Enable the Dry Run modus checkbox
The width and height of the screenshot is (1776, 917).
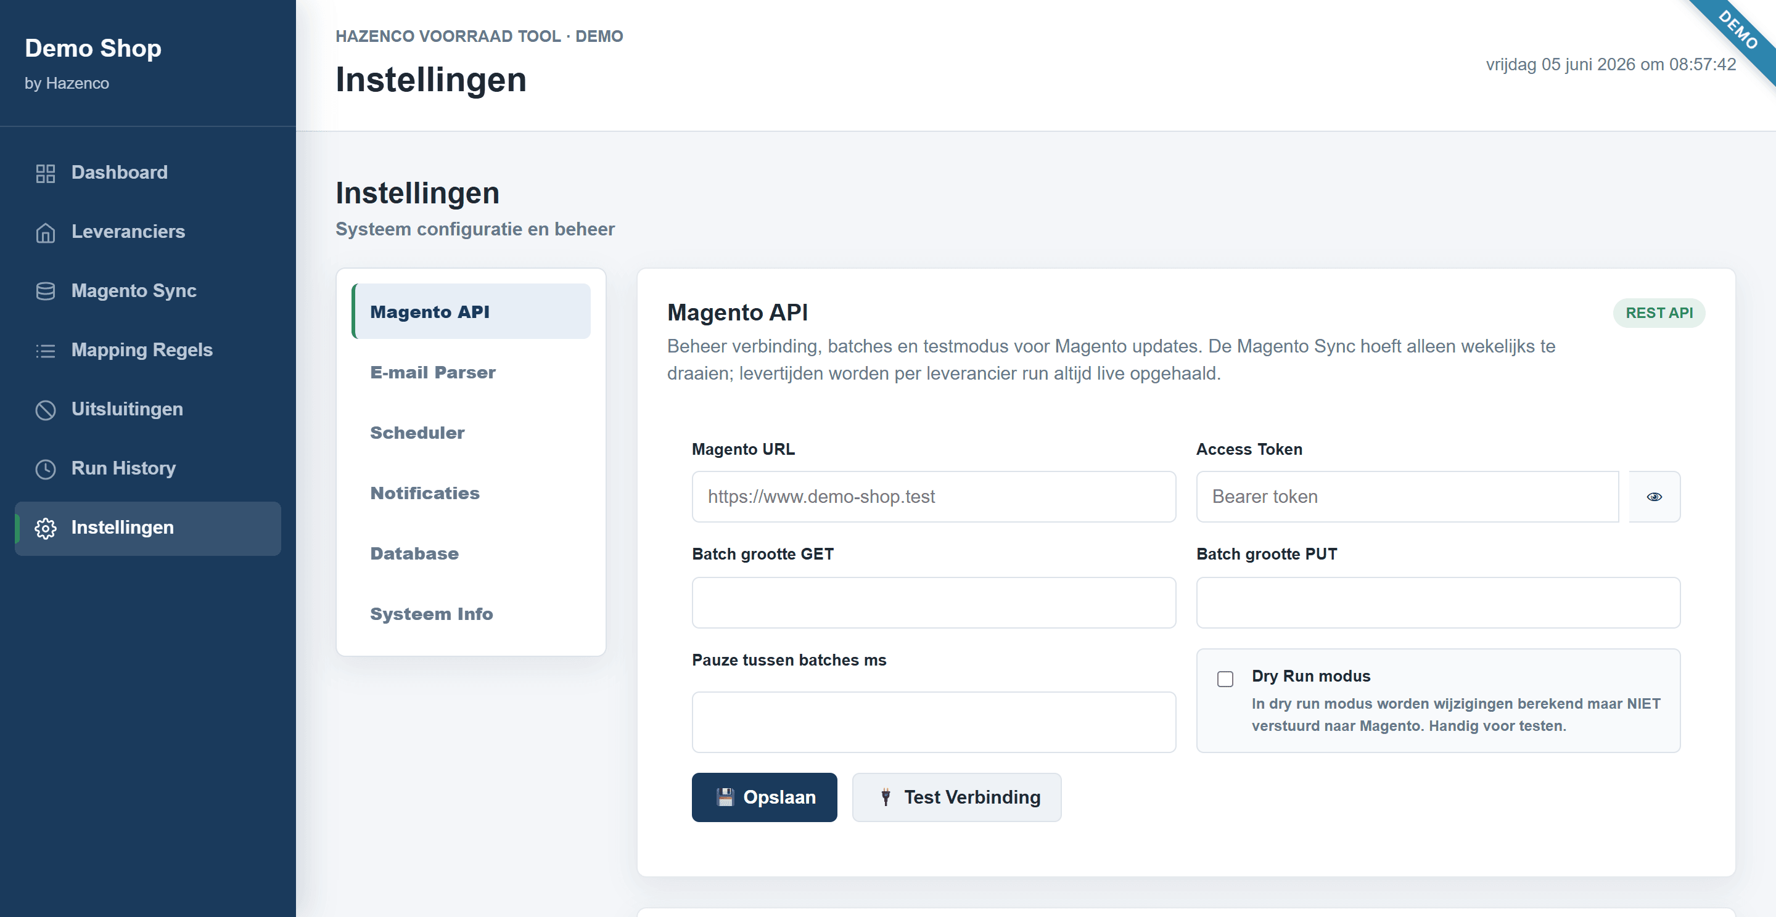pyautogui.click(x=1225, y=679)
